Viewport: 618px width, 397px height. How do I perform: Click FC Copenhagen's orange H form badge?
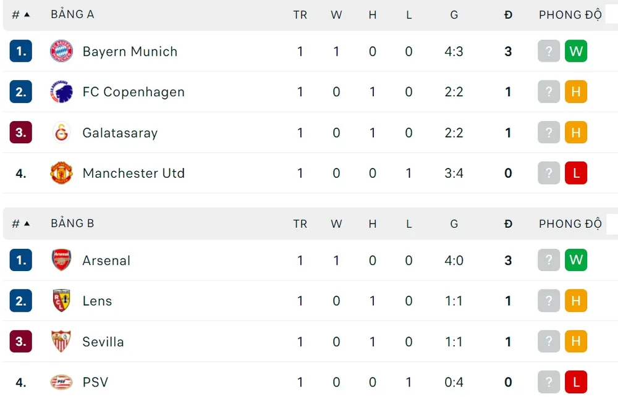[x=575, y=92]
